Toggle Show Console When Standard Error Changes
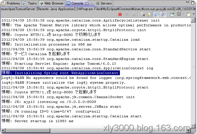The height and width of the screenshot is (134, 197). tap(163, 14)
